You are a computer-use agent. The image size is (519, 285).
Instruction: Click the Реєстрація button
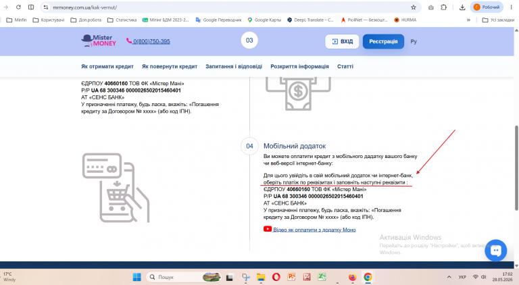pos(383,41)
